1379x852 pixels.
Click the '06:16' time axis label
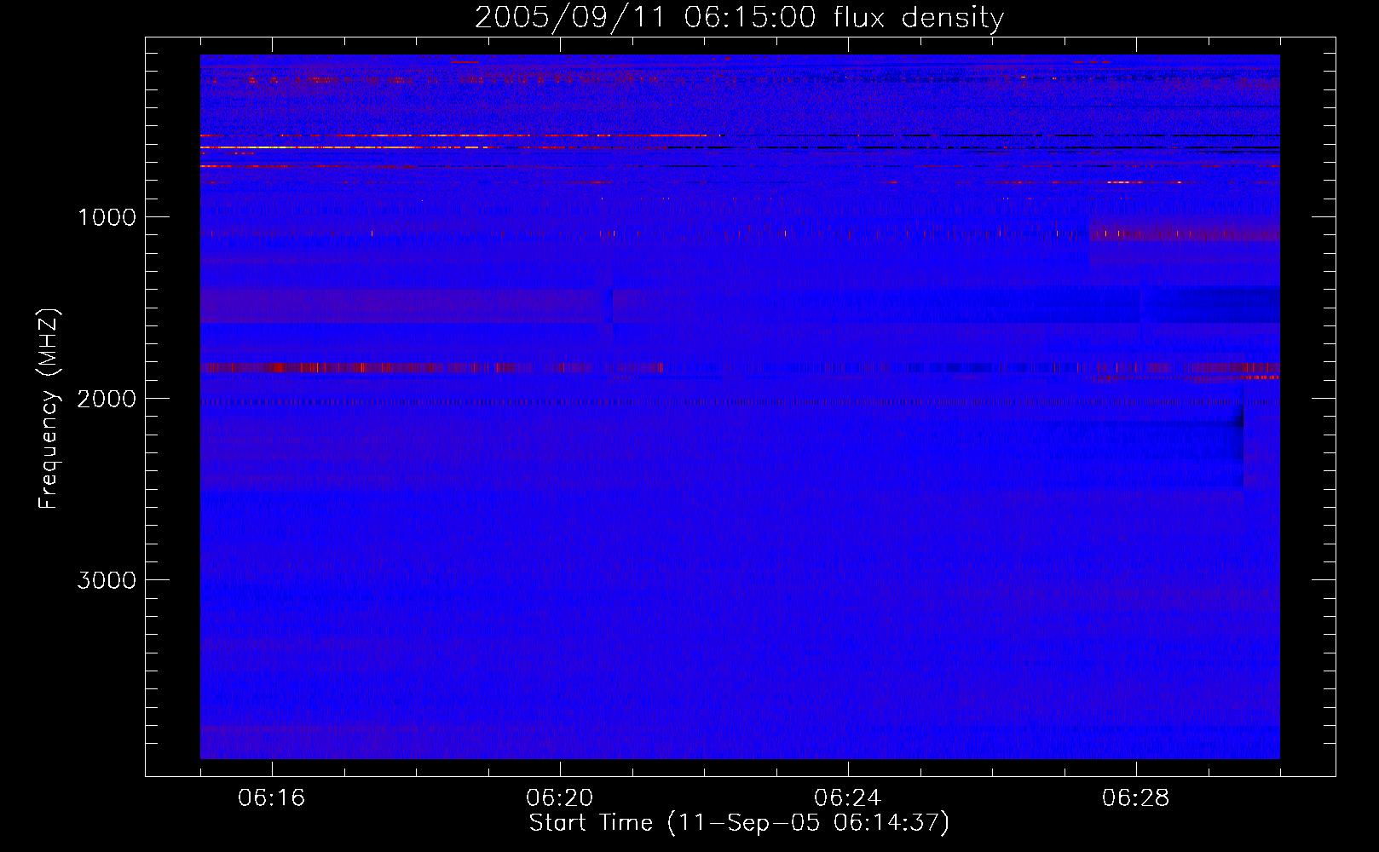[x=272, y=798]
